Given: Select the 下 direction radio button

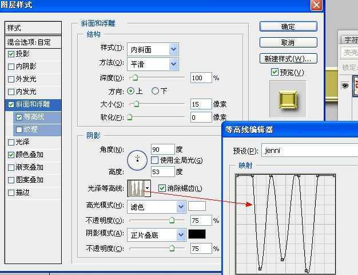Looking at the screenshot, I should point(155,91).
